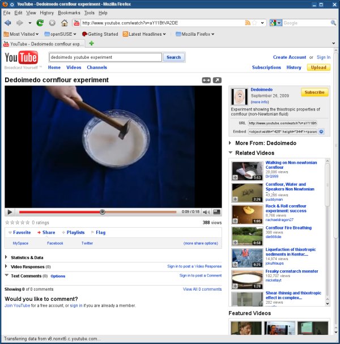Click the browser Forward arrow
340x344 pixels.
20,23
